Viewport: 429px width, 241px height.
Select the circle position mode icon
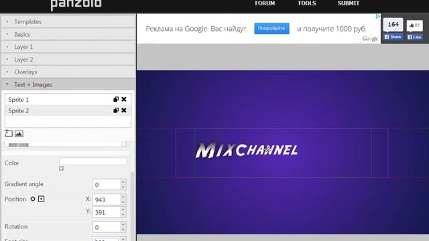tap(33, 199)
